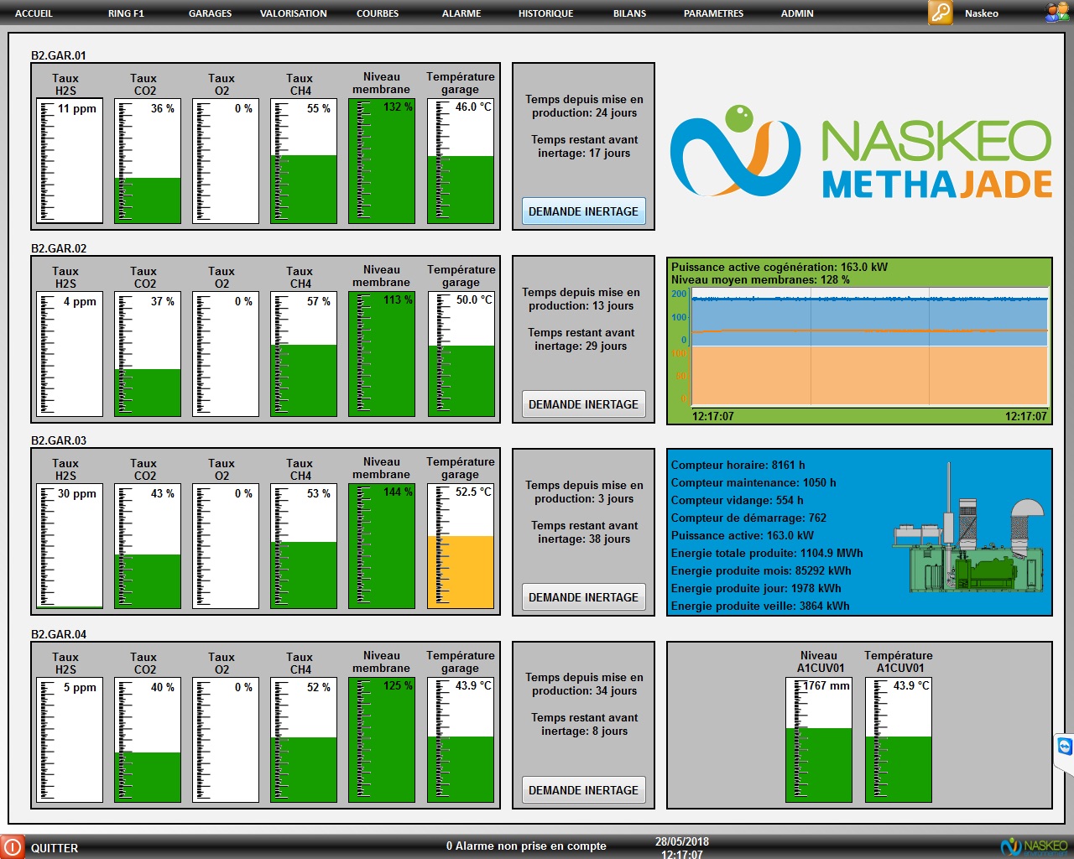1074x859 pixels.
Task: Click B2.GAR.02 CH4 gauge 57 %
Action: [x=304, y=354]
